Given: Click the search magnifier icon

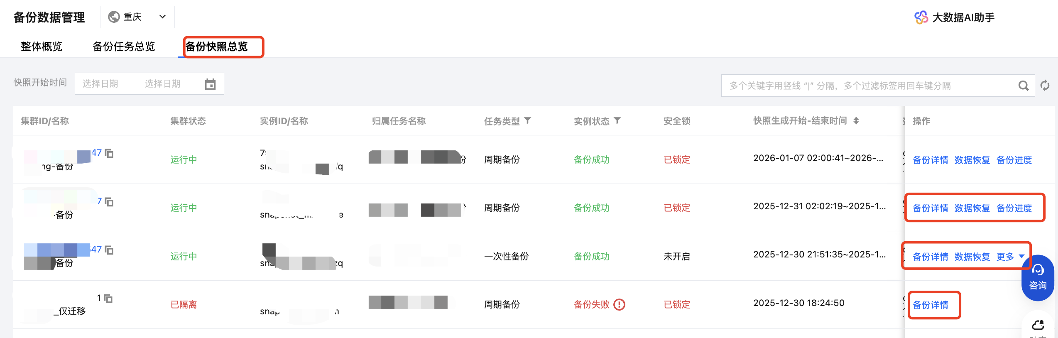Looking at the screenshot, I should click(1024, 86).
